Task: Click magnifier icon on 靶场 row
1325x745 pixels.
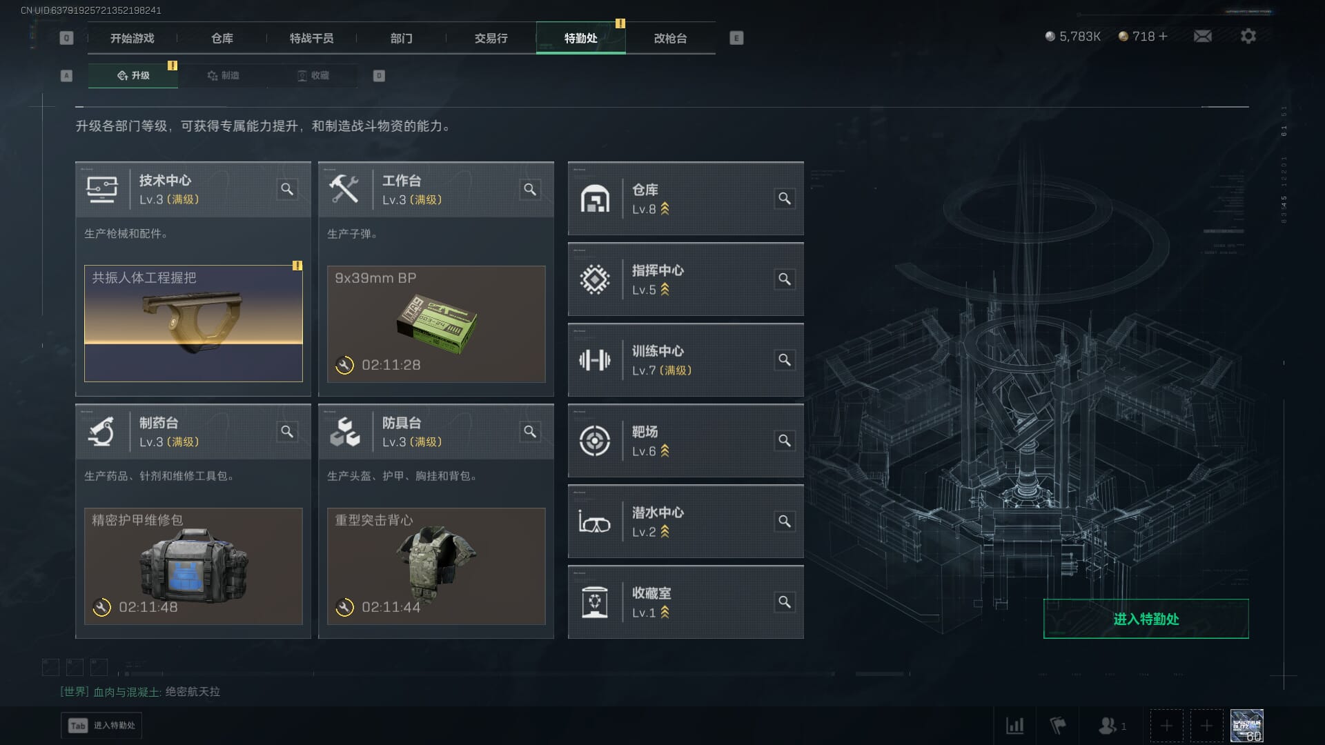Action: pyautogui.click(x=784, y=441)
